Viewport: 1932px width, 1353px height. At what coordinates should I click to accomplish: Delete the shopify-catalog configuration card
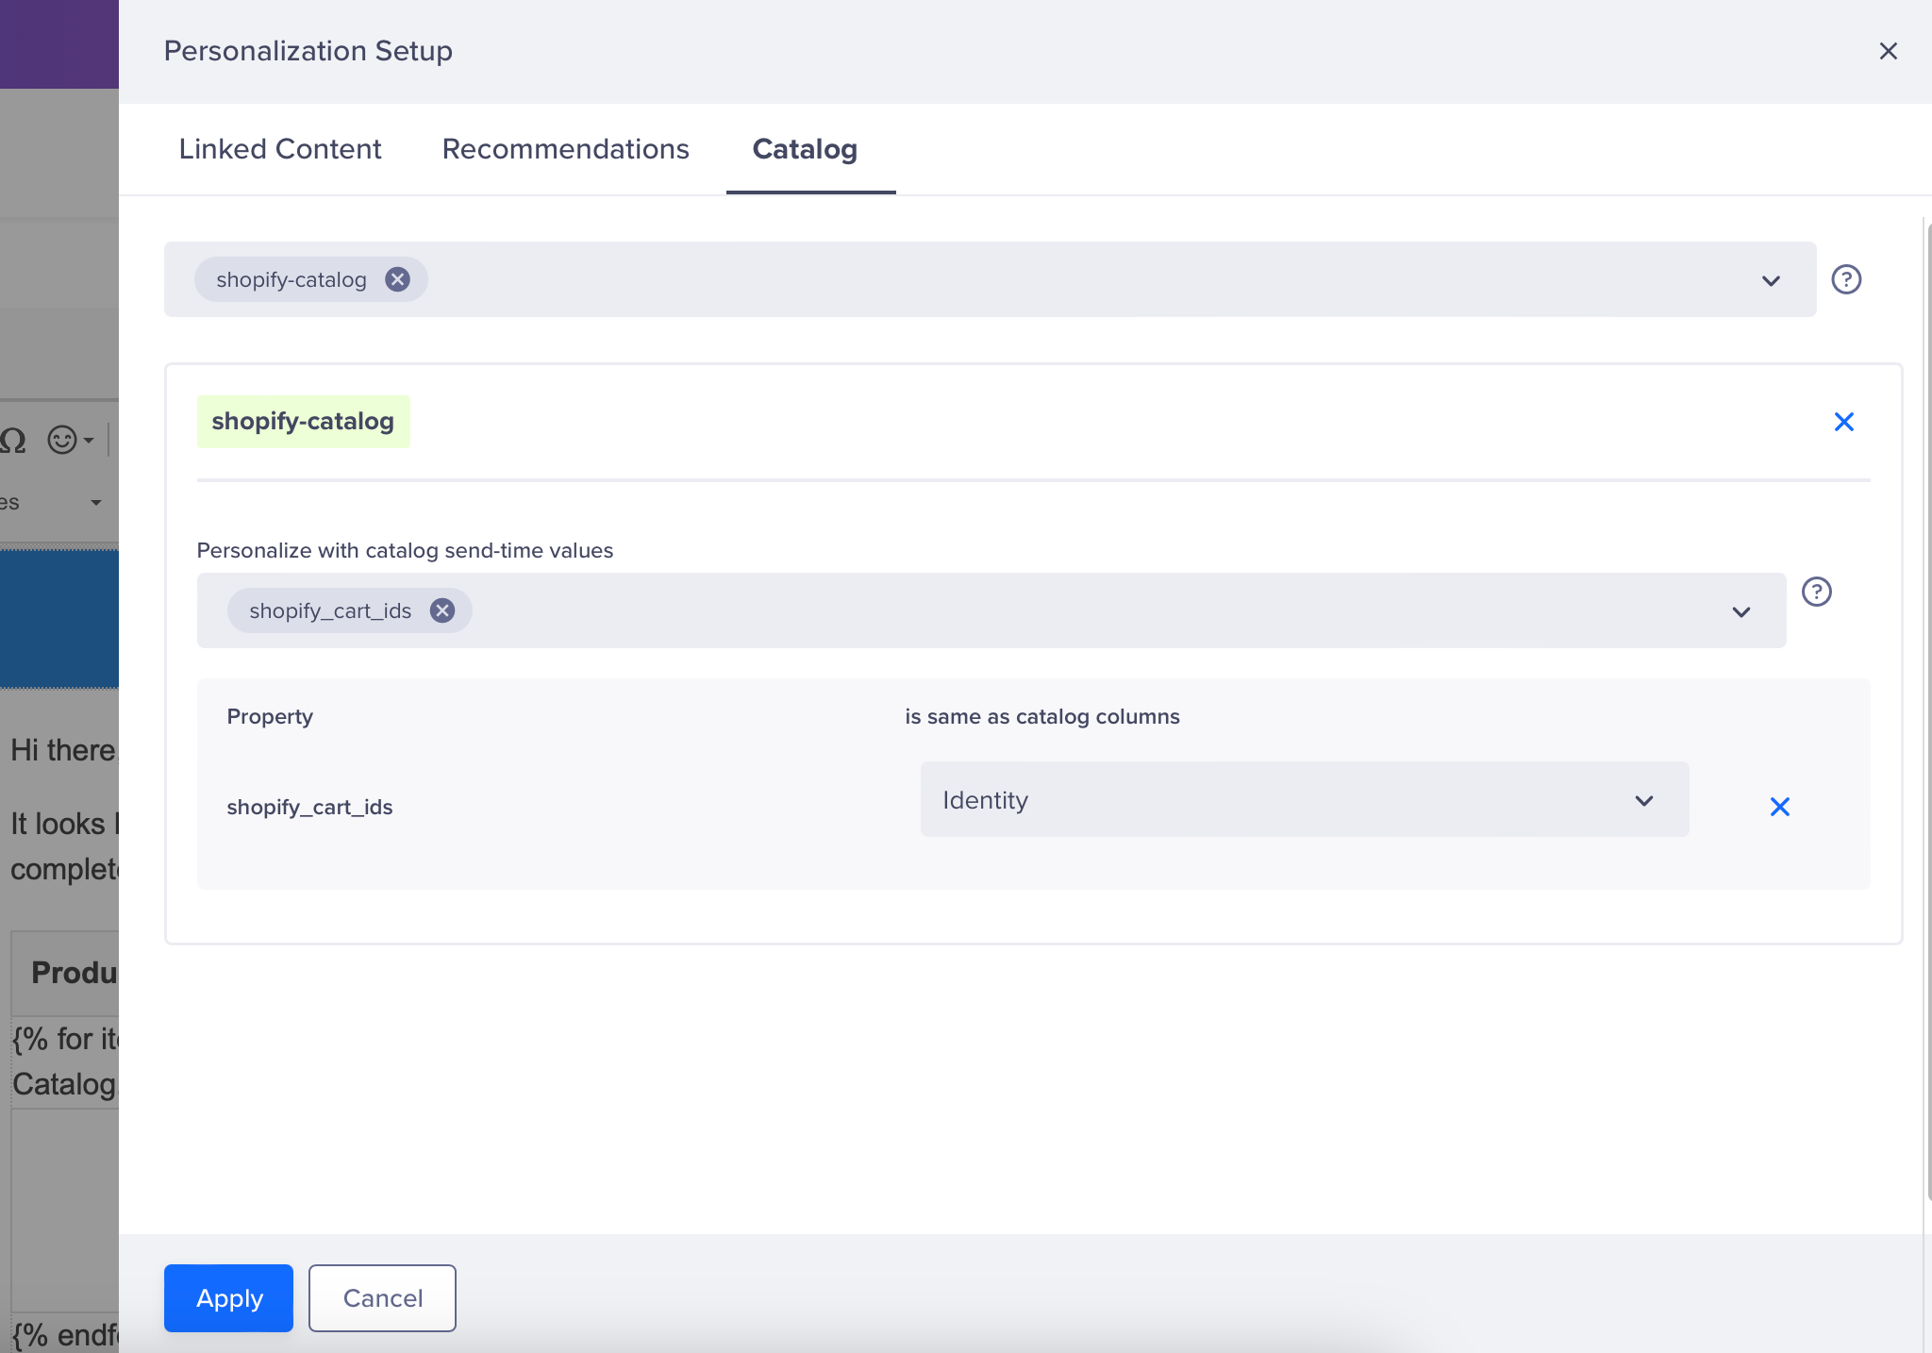[1843, 422]
